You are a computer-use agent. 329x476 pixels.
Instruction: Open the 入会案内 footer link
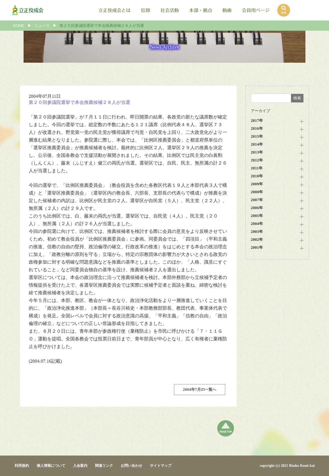coord(80,466)
